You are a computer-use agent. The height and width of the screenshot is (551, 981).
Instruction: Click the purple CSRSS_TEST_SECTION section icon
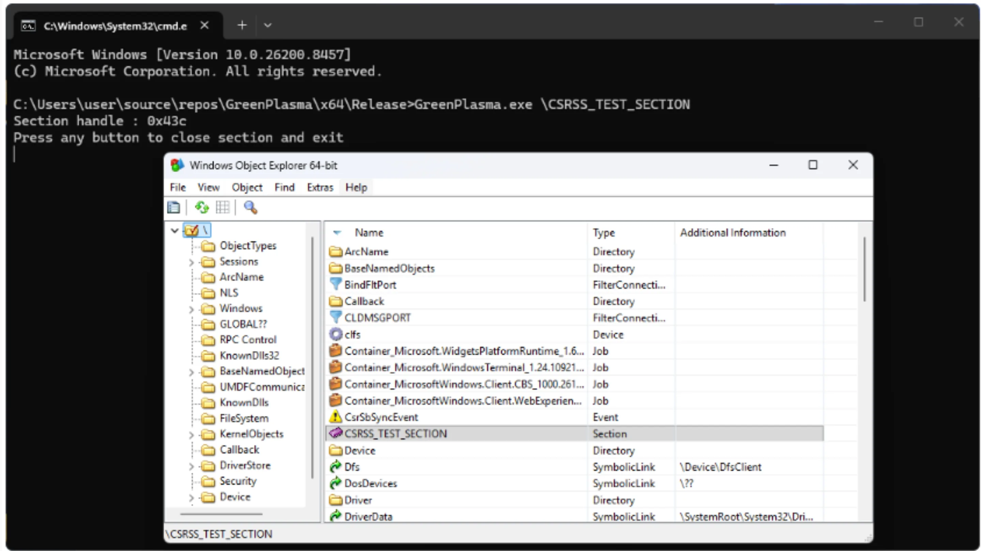336,433
